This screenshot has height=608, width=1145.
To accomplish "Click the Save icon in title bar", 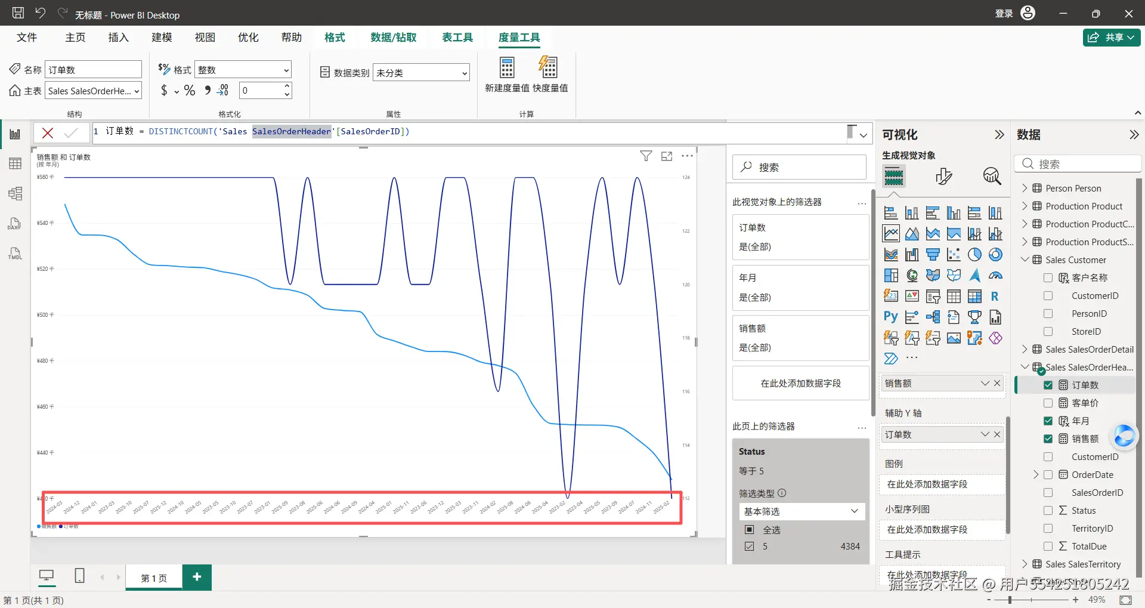I will coord(18,13).
